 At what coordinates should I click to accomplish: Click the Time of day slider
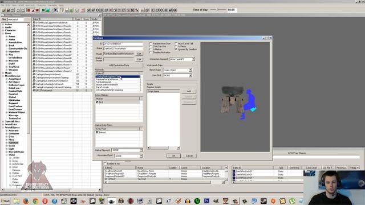pyautogui.click(x=218, y=10)
